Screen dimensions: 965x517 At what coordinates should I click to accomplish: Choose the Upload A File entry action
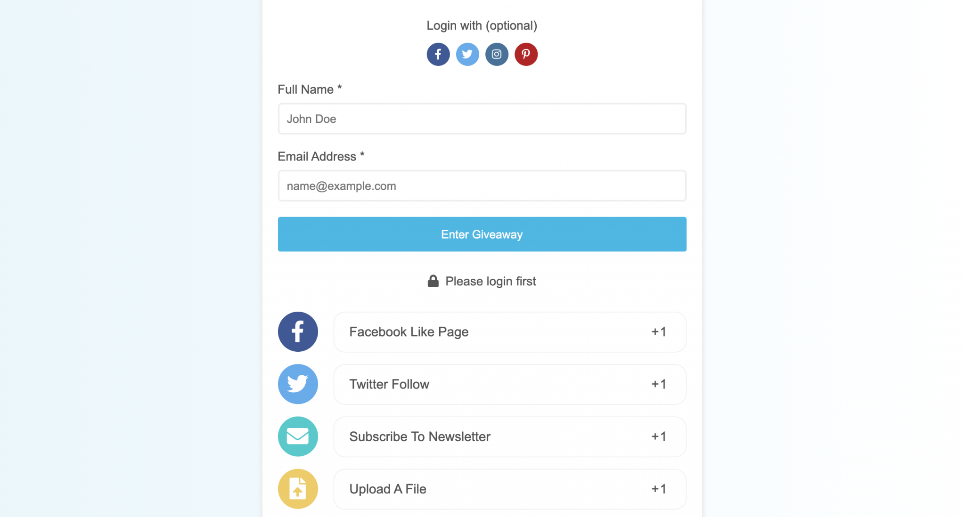coord(510,489)
